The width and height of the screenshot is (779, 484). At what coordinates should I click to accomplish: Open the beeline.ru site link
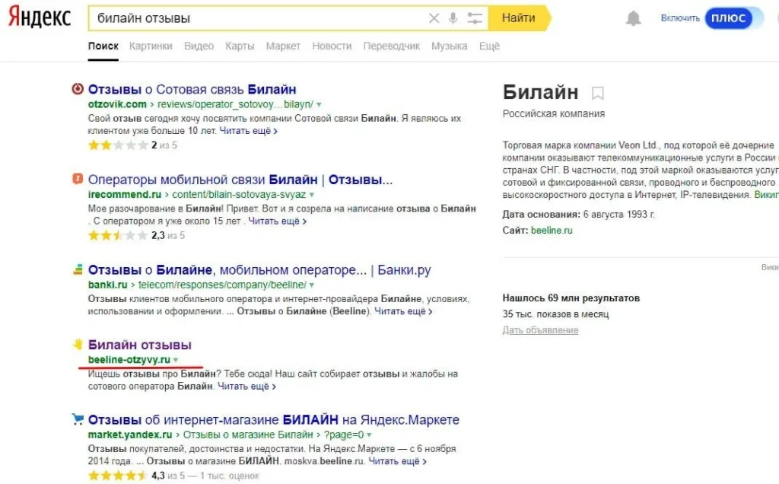point(552,231)
